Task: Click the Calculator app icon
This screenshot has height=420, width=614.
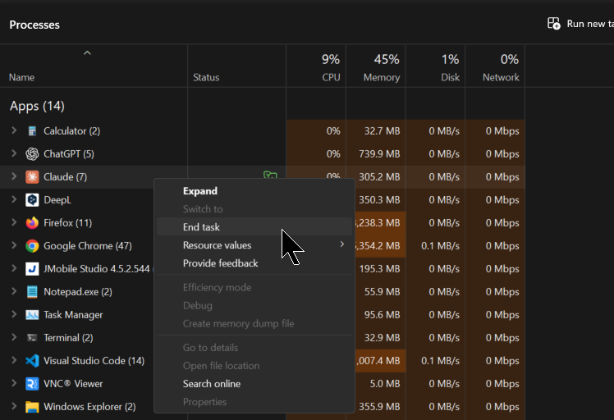Action: click(x=32, y=131)
